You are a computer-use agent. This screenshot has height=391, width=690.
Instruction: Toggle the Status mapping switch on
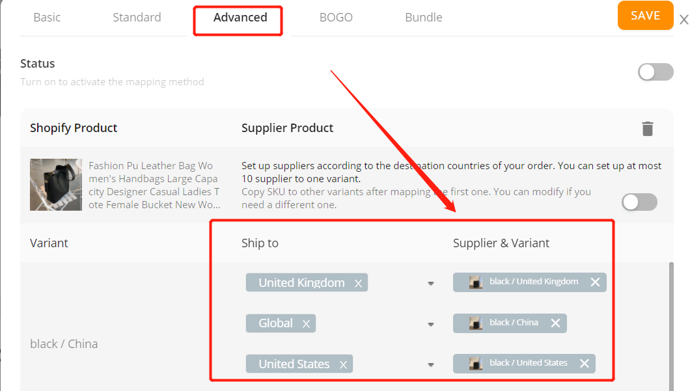pos(655,72)
